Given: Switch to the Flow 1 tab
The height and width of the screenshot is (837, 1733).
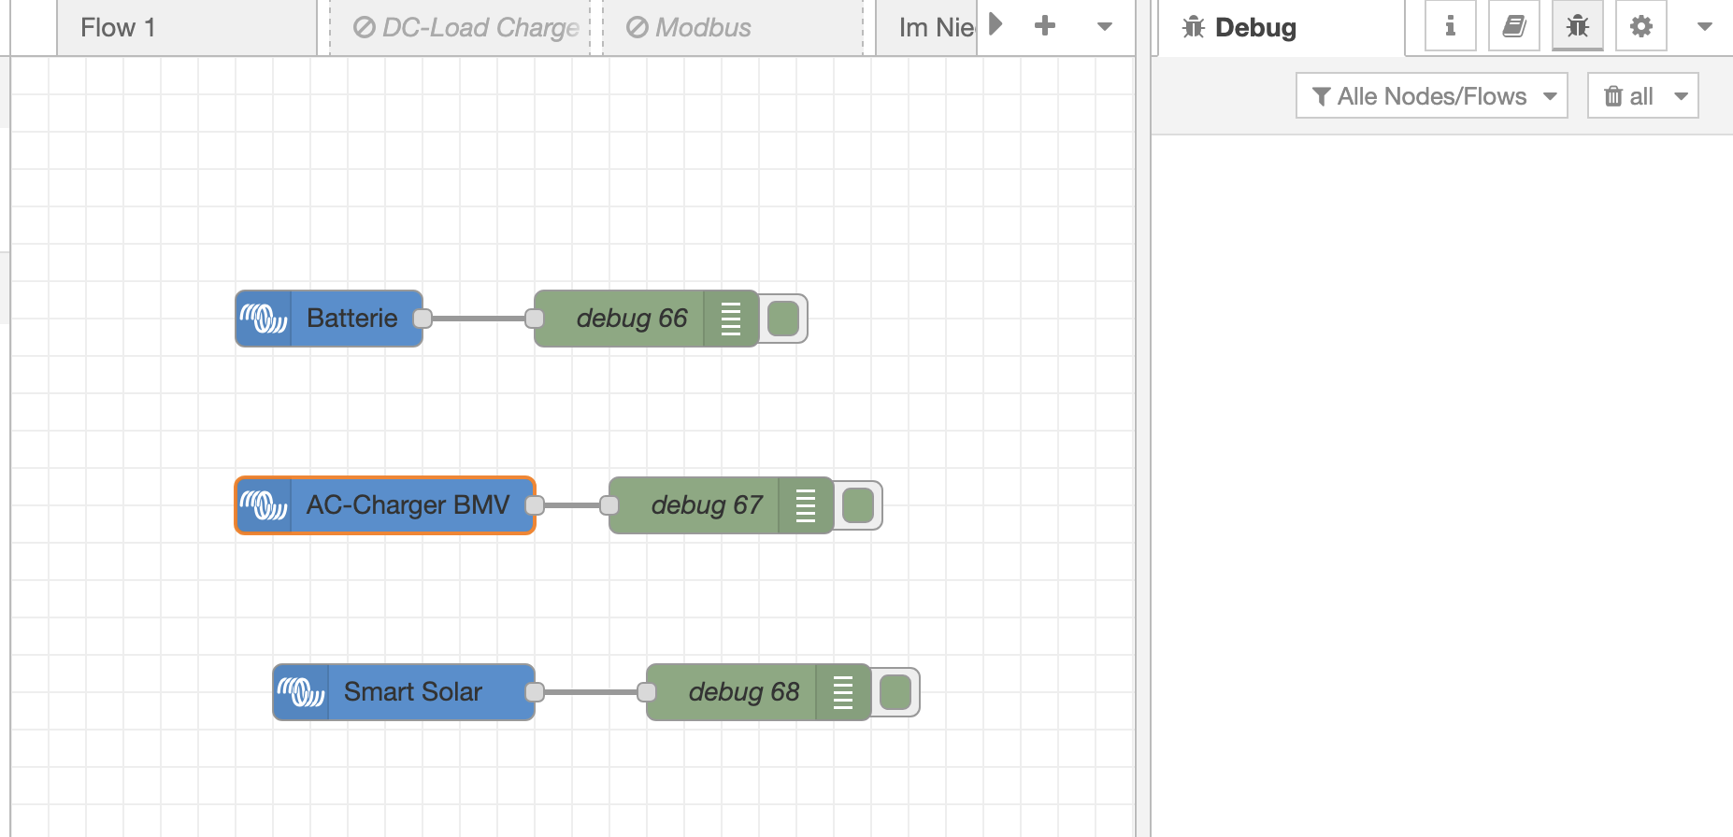Looking at the screenshot, I should 118,28.
